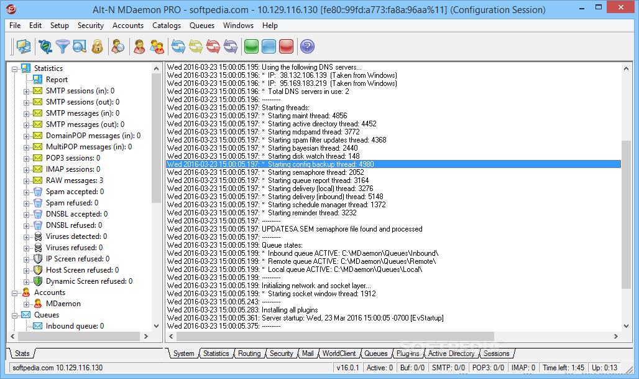Image resolution: width=639 pixels, height=379 pixels.
Task: Click the Report icon in Statistics tree
Action: coord(37,79)
